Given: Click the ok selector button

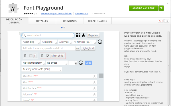Looking at the screenshot, I should point(78,48).
